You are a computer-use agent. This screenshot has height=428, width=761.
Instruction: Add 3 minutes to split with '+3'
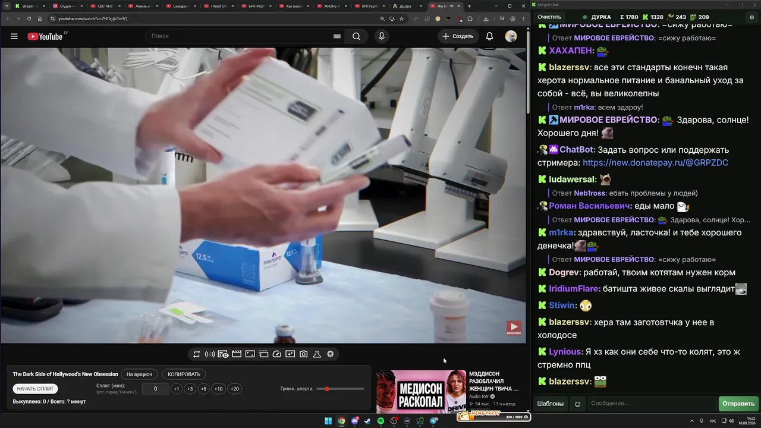click(190, 389)
